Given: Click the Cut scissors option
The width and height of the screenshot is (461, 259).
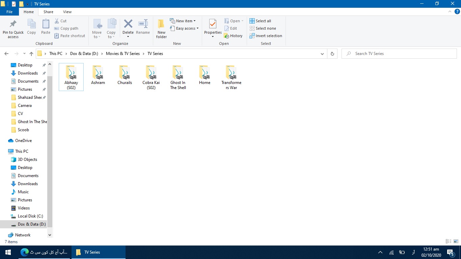Looking at the screenshot, I should pyautogui.click(x=61, y=21).
